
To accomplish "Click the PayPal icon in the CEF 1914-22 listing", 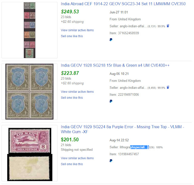I will click(111, 39).
